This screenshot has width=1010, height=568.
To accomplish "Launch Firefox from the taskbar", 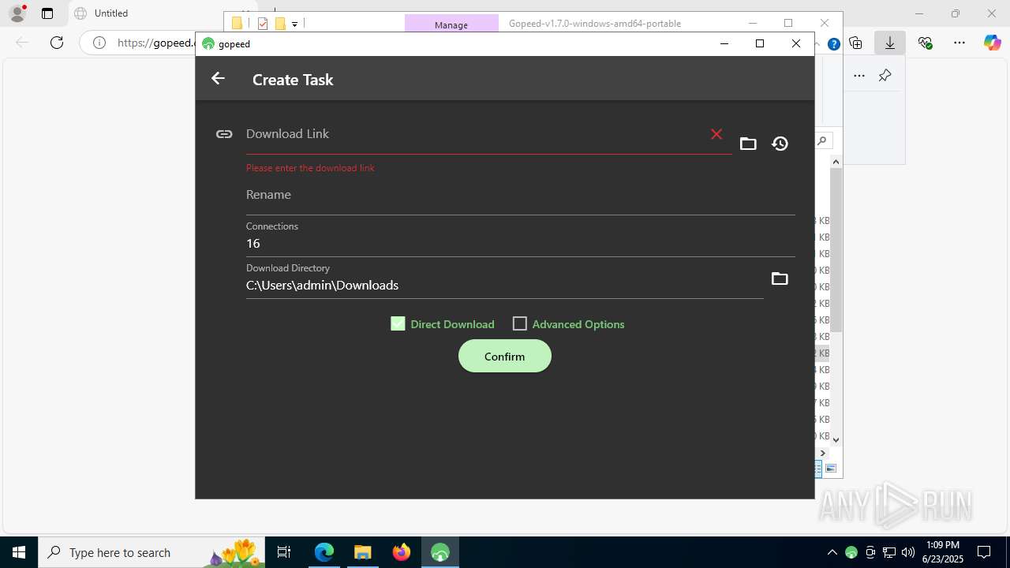I will (402, 552).
